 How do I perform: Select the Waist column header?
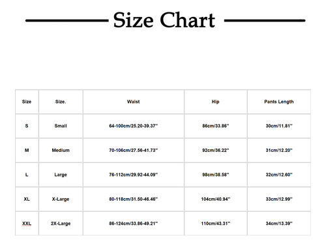coord(134,102)
